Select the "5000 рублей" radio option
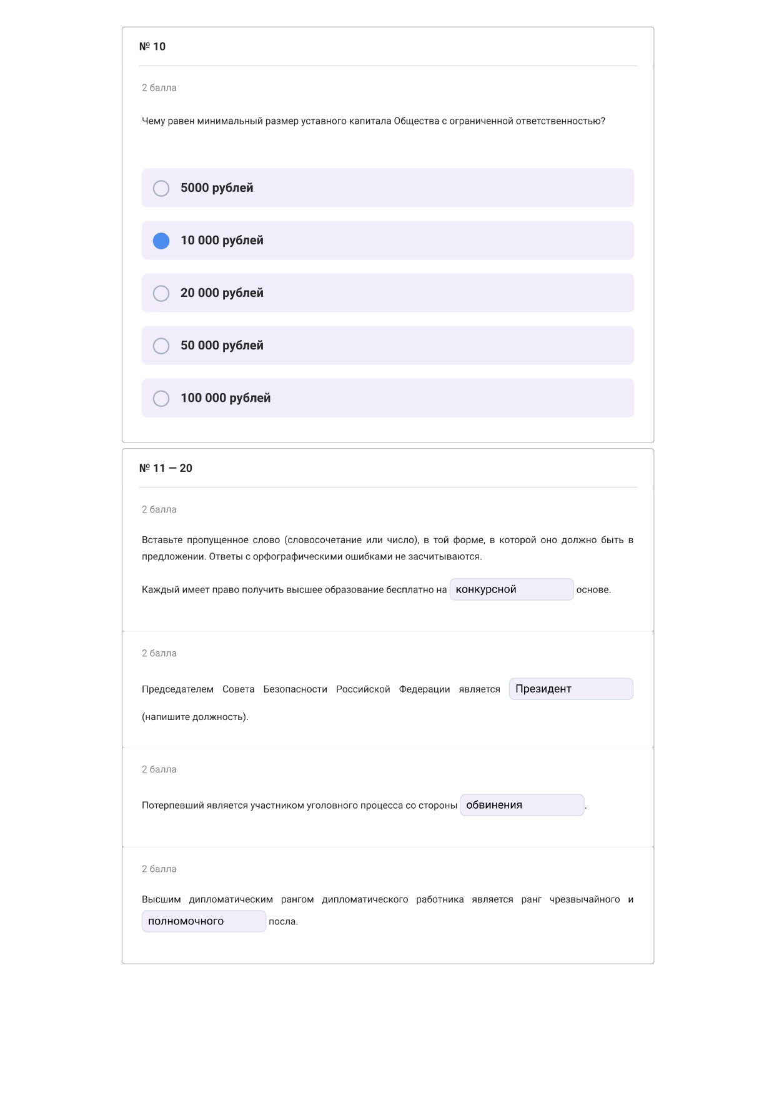This screenshot has height=1095, width=774. click(387, 187)
